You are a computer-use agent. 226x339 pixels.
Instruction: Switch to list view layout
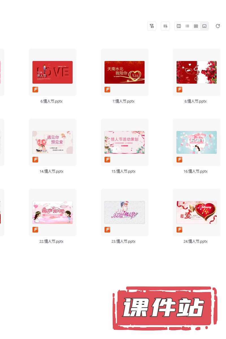coord(187,26)
